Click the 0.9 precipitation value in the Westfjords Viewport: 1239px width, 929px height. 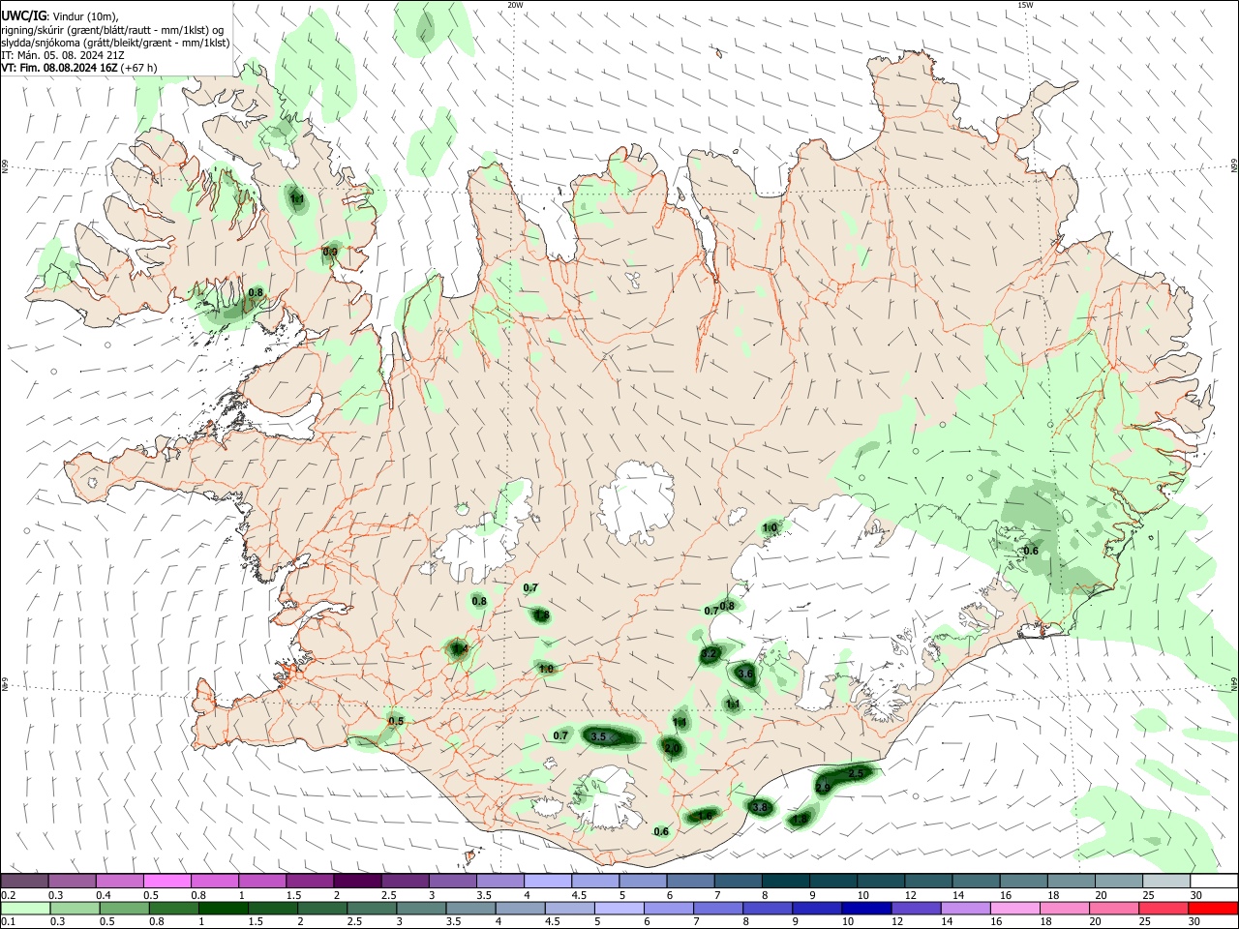(330, 252)
